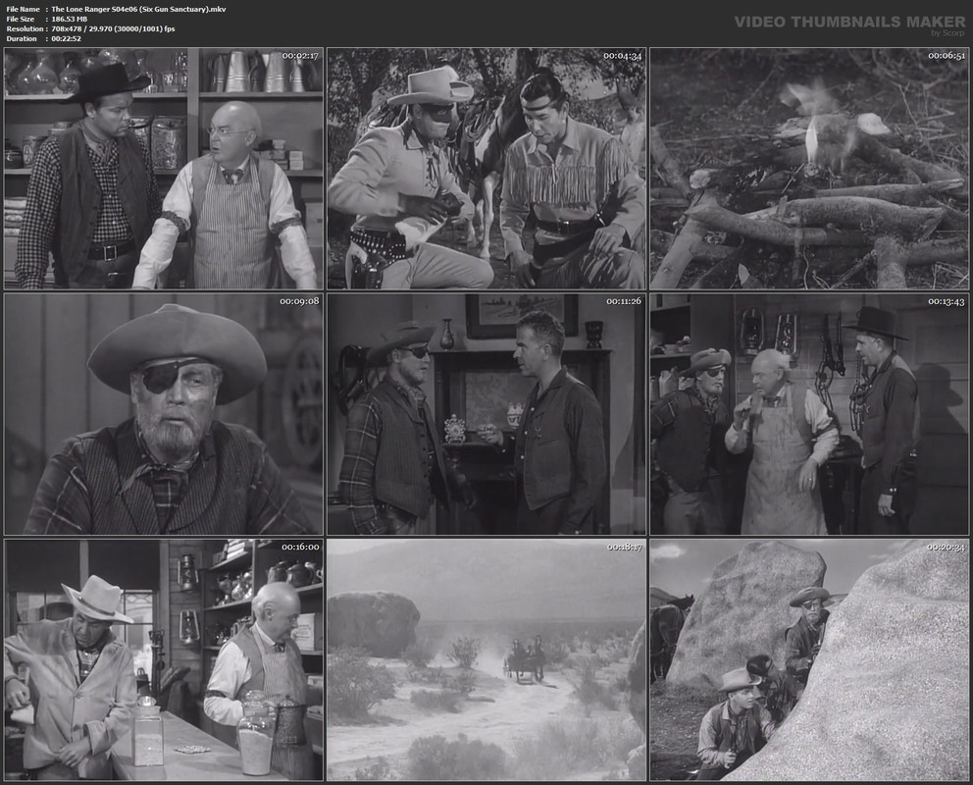Select the store counter thumbnail at 00:16:00
The image size is (973, 785).
tap(164, 660)
